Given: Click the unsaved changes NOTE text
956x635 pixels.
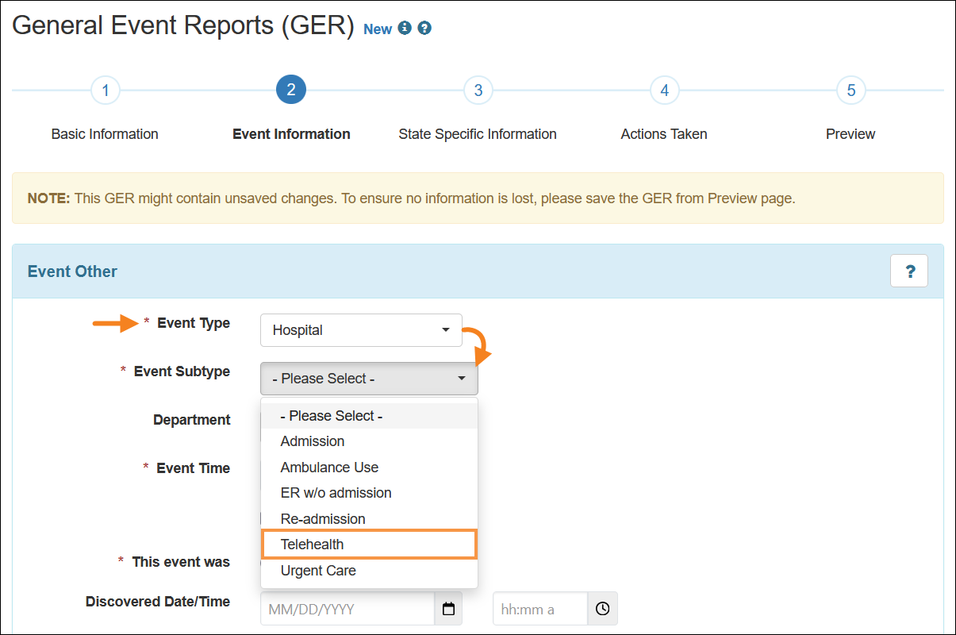Looking at the screenshot, I should (411, 198).
